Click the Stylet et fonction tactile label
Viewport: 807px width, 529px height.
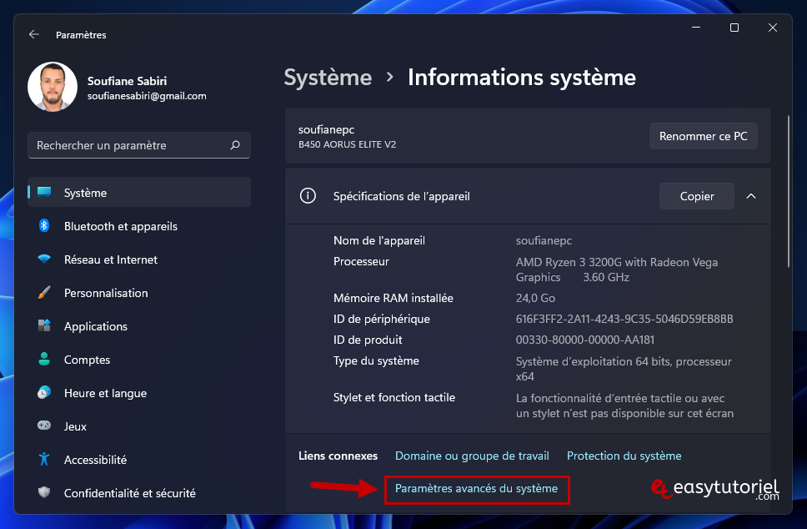(x=394, y=397)
